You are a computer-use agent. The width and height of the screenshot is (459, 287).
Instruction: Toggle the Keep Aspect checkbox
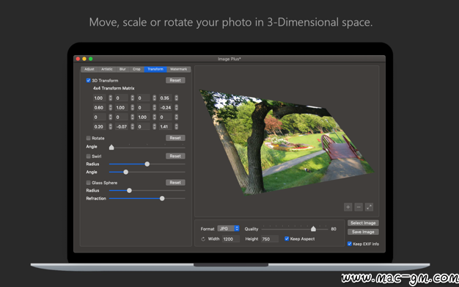point(287,239)
